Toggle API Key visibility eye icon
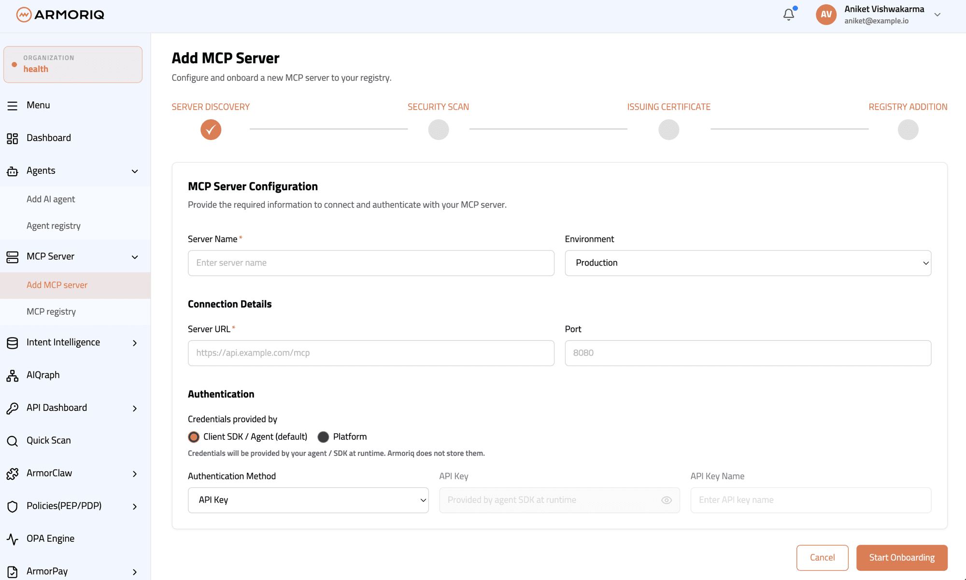 click(x=667, y=500)
